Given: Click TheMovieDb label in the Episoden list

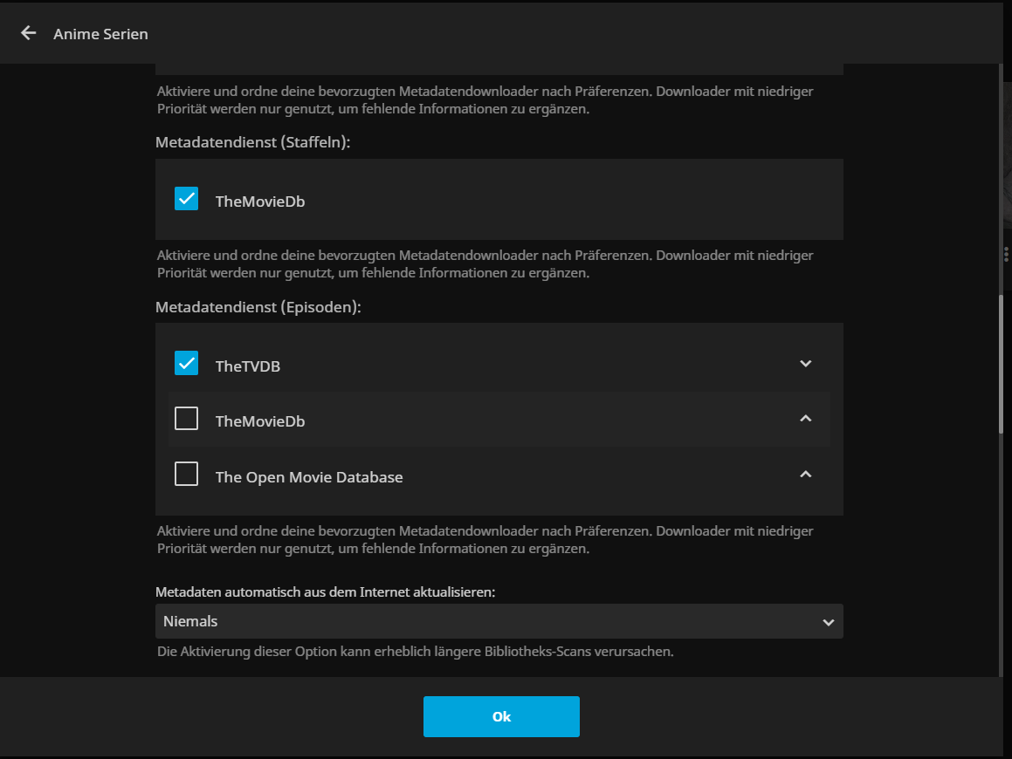Looking at the screenshot, I should tap(260, 421).
